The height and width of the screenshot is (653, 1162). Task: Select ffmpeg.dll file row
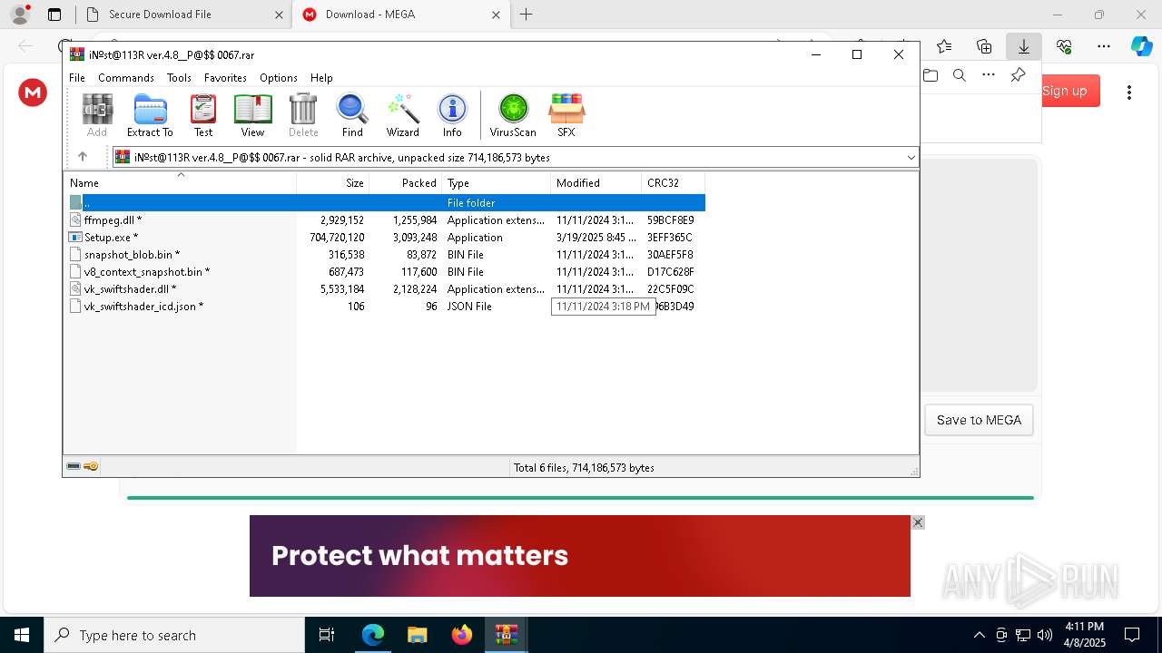click(x=385, y=219)
